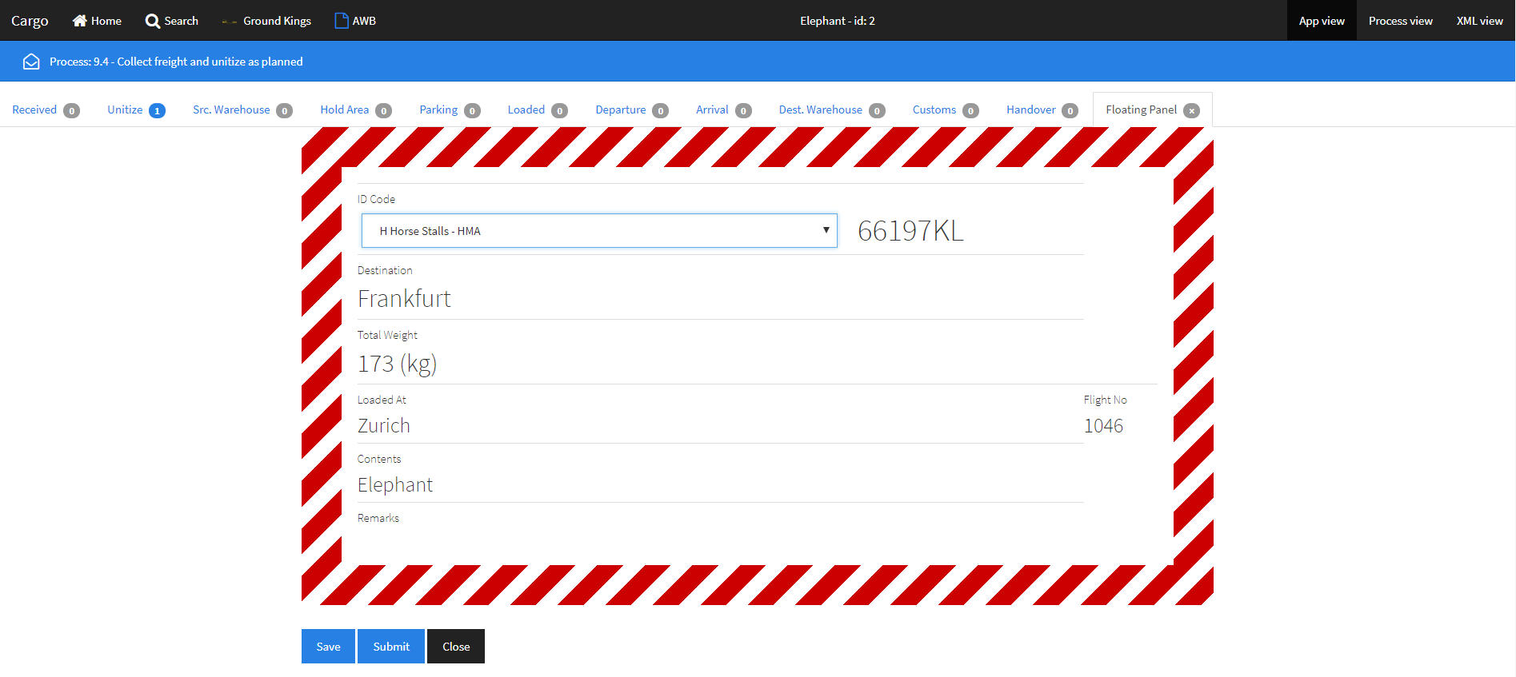This screenshot has width=1516, height=677.
Task: Switch to the Received tab
Action: pyautogui.click(x=34, y=110)
